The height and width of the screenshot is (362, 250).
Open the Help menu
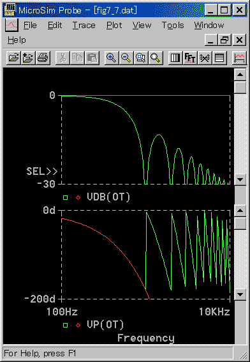click(x=17, y=40)
